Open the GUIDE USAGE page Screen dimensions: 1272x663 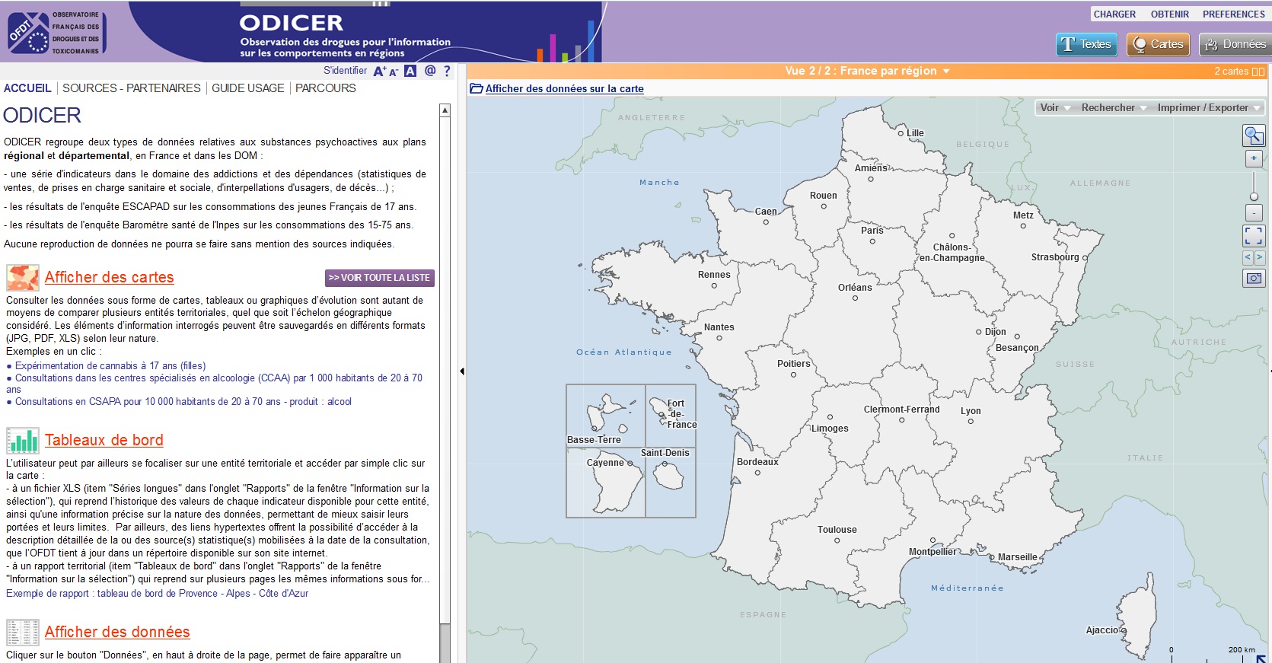click(248, 88)
